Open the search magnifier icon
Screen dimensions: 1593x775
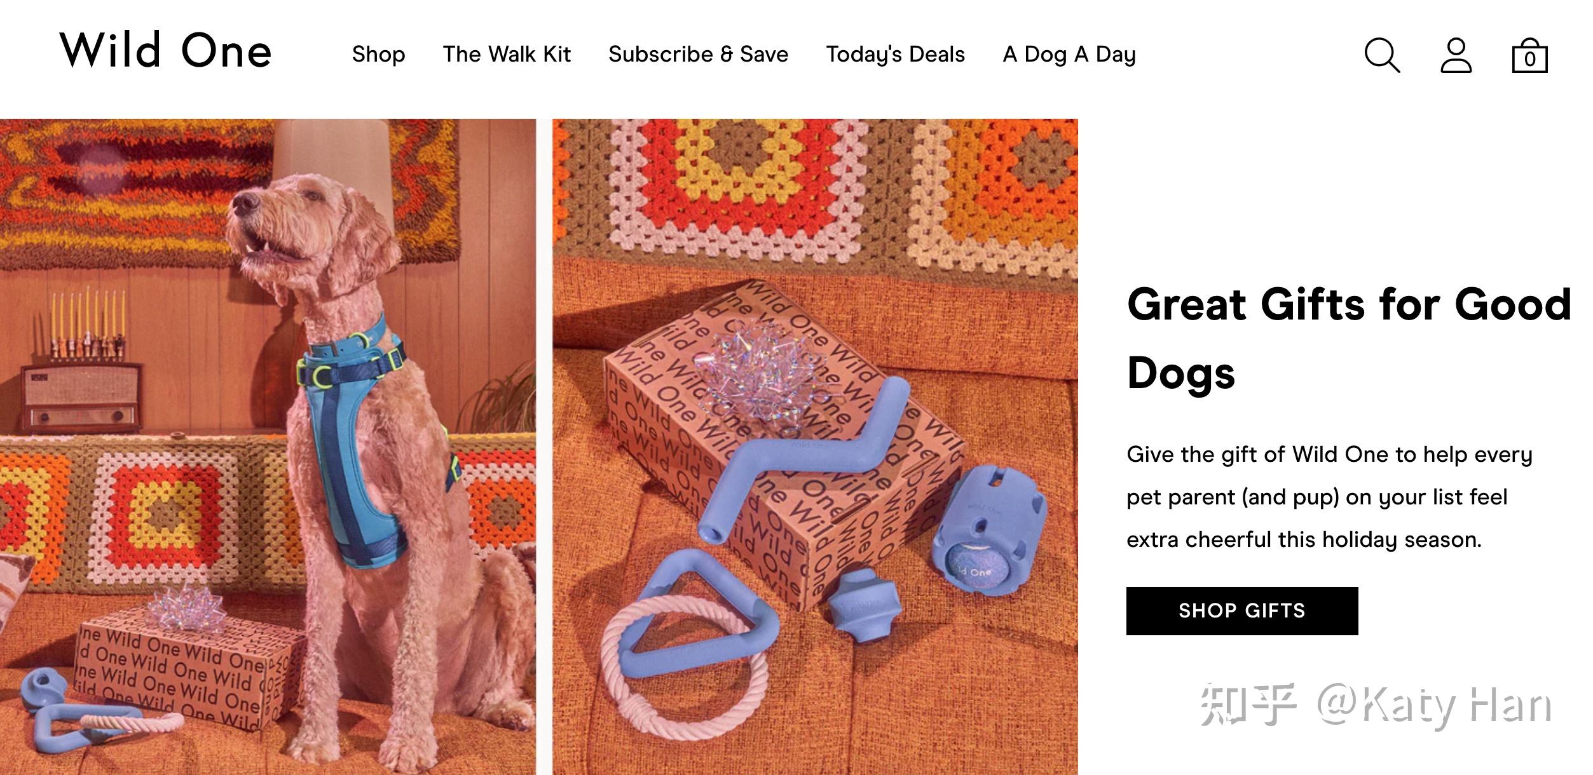tap(1382, 55)
